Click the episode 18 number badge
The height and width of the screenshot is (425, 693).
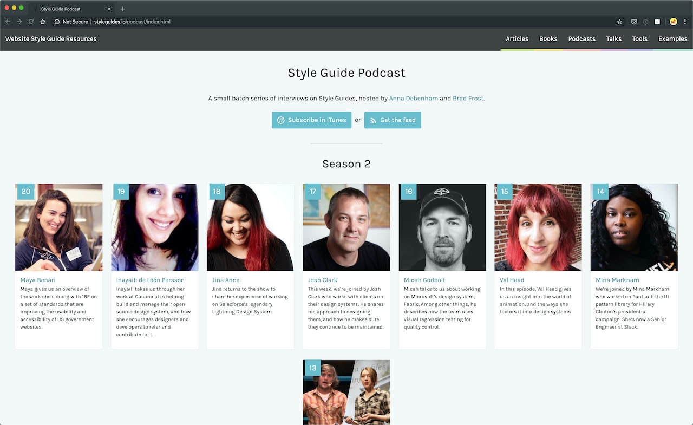[x=217, y=192]
